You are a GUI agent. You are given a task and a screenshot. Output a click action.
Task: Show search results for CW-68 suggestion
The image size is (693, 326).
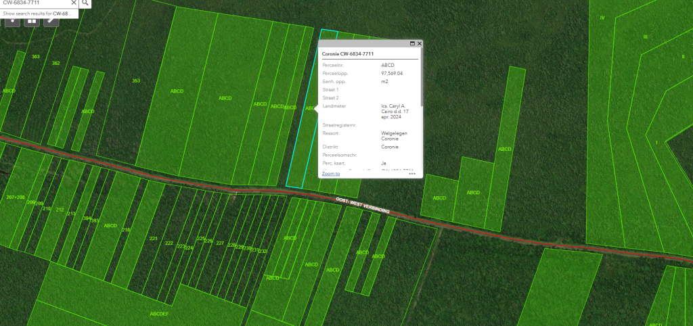click(x=37, y=14)
